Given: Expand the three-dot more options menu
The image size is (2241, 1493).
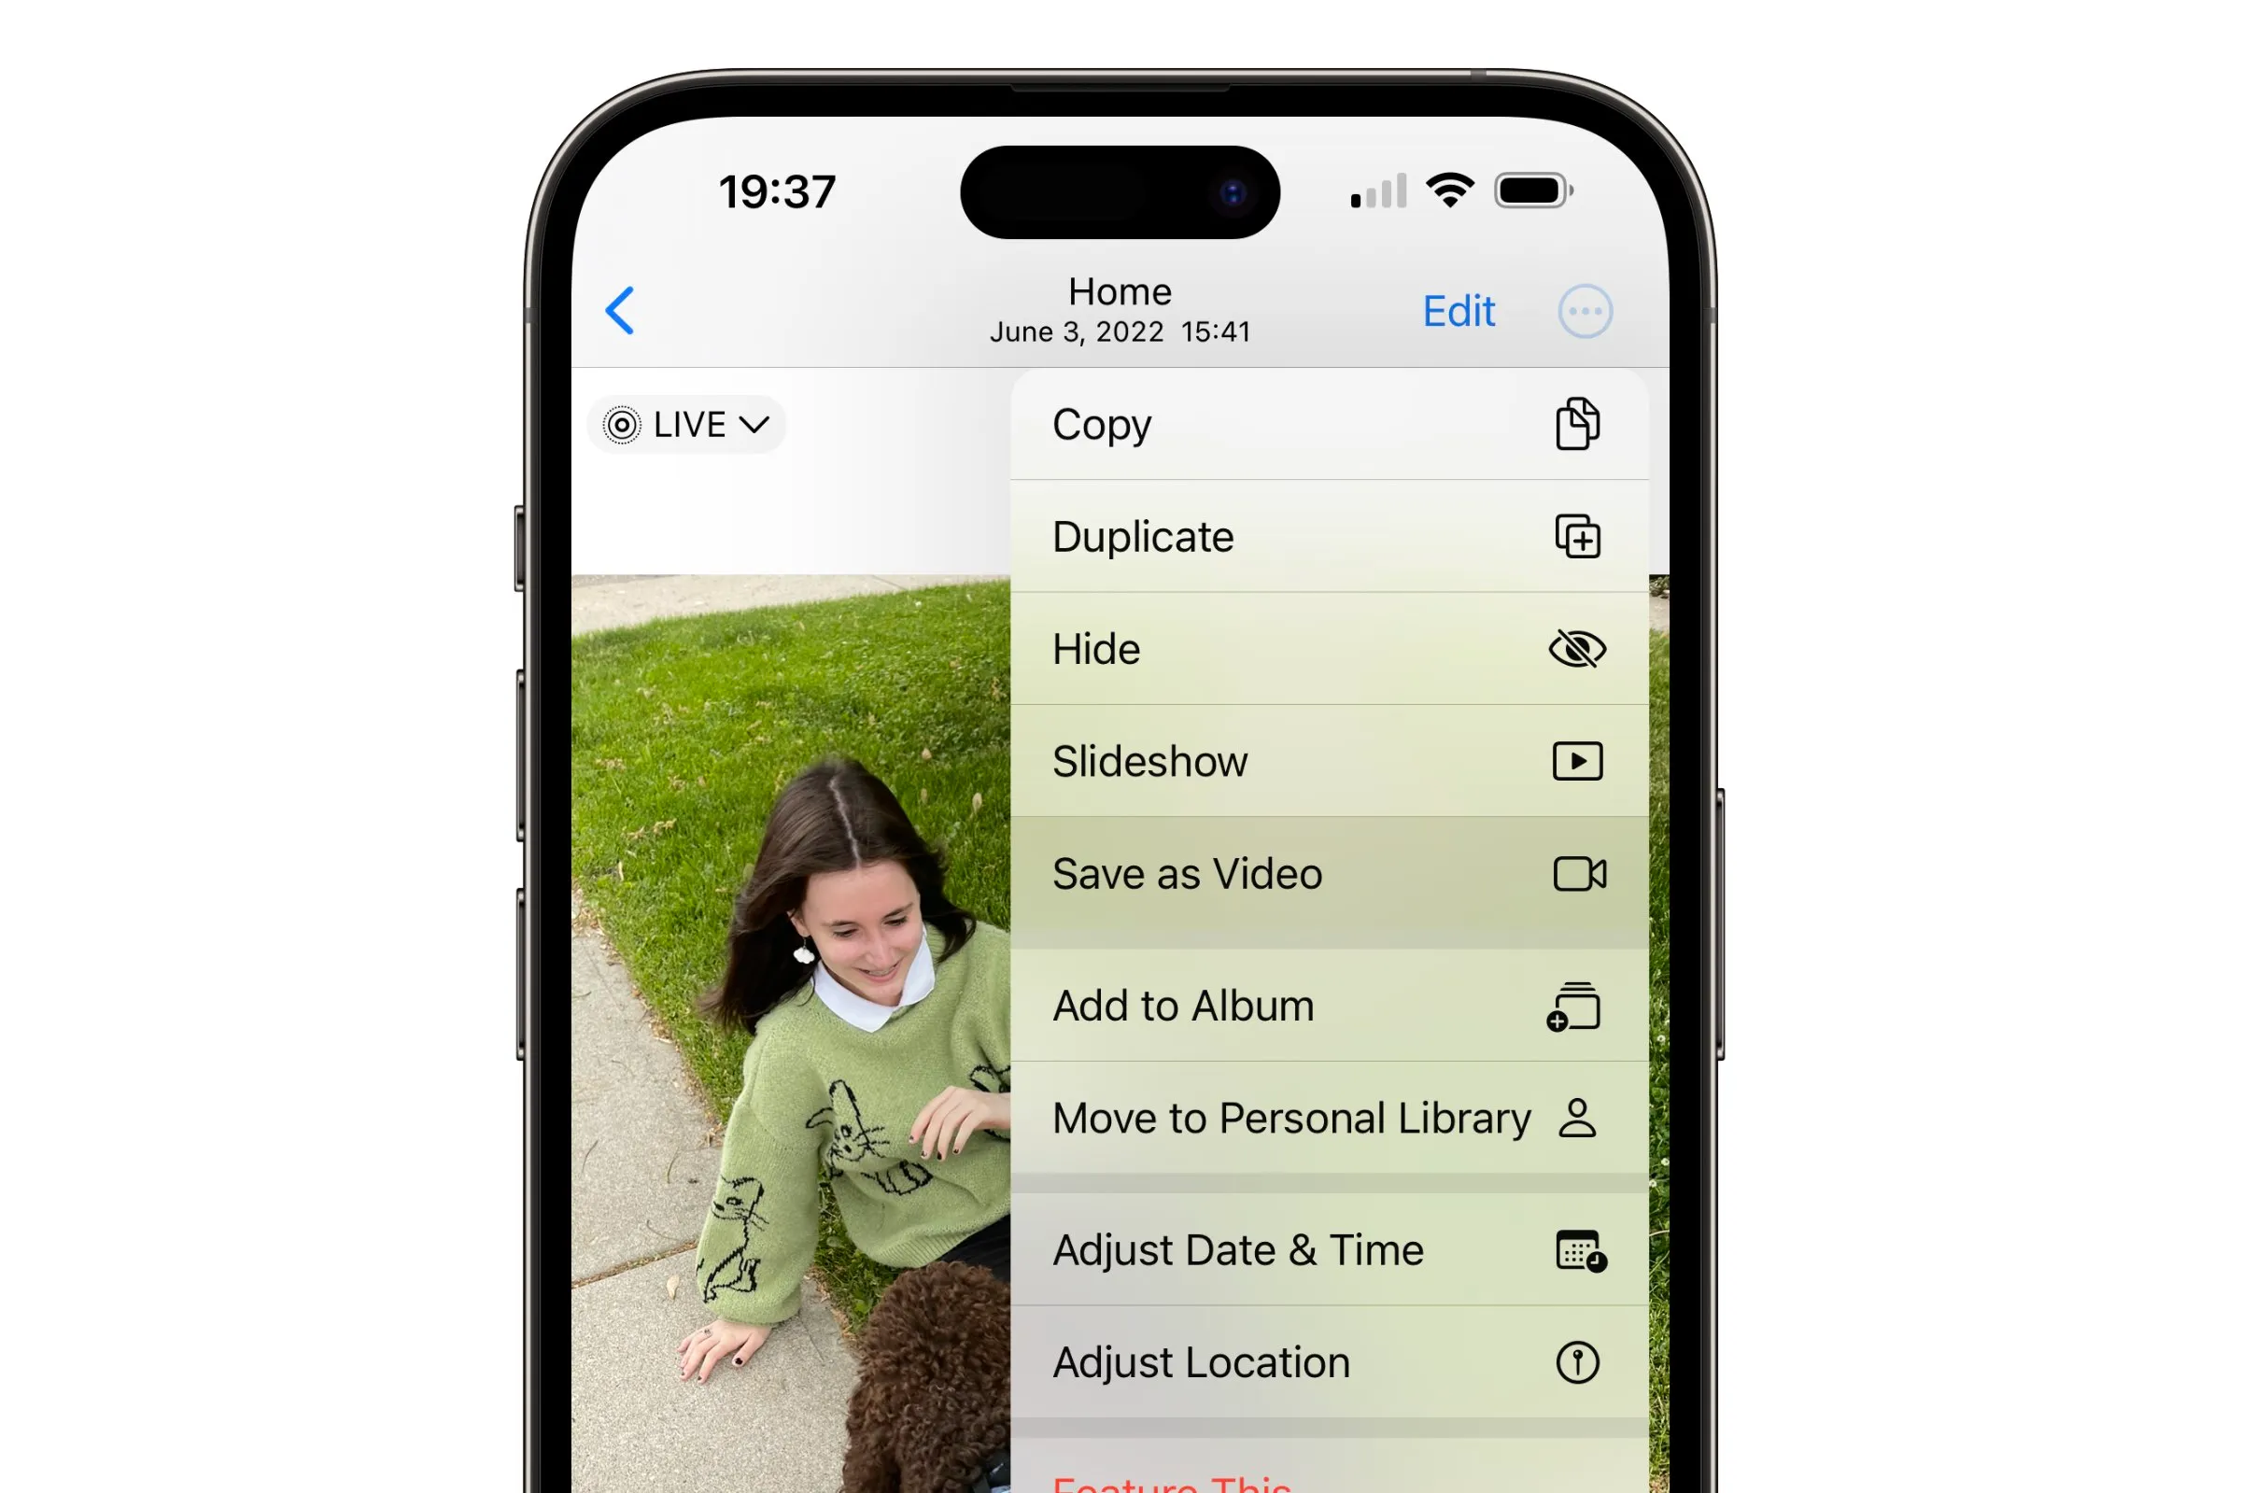Looking at the screenshot, I should pos(1585,312).
